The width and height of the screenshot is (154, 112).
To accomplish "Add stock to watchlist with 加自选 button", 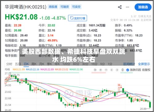I will pos(143,7).
